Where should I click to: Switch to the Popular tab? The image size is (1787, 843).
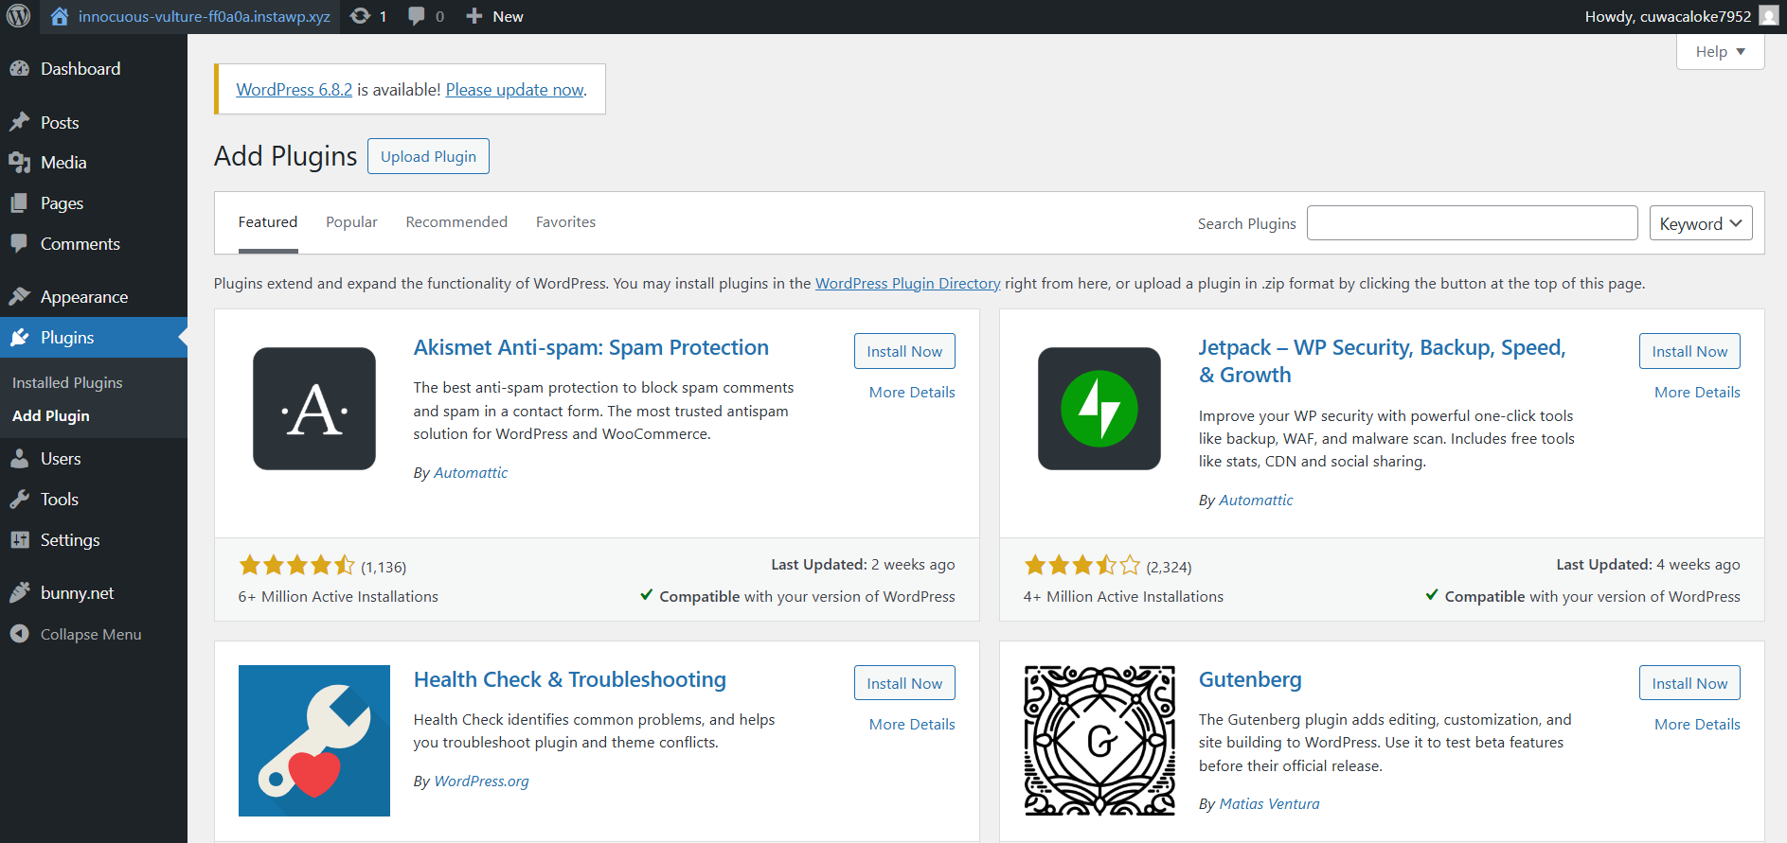pos(351,222)
